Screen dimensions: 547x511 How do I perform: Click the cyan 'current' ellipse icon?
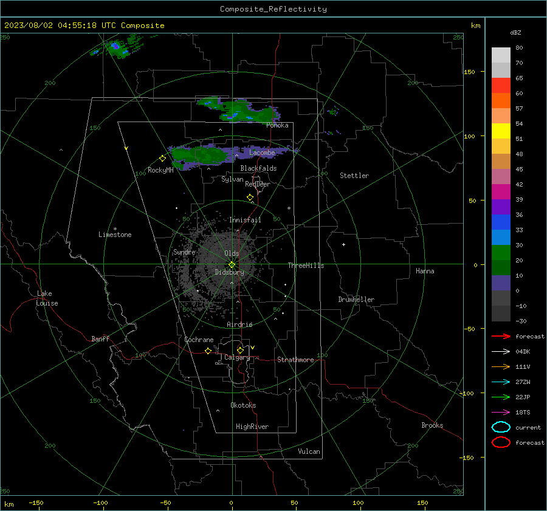(x=501, y=427)
